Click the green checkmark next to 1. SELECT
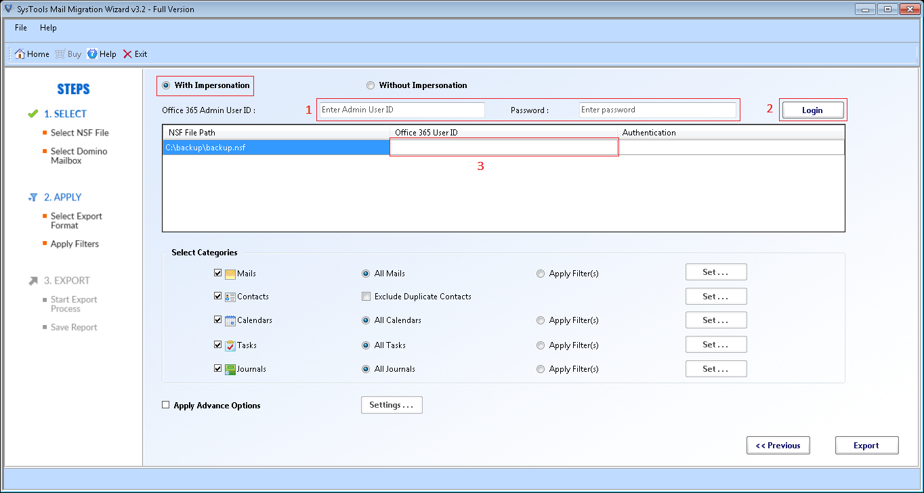Image resolution: width=924 pixels, height=493 pixels. [x=33, y=114]
